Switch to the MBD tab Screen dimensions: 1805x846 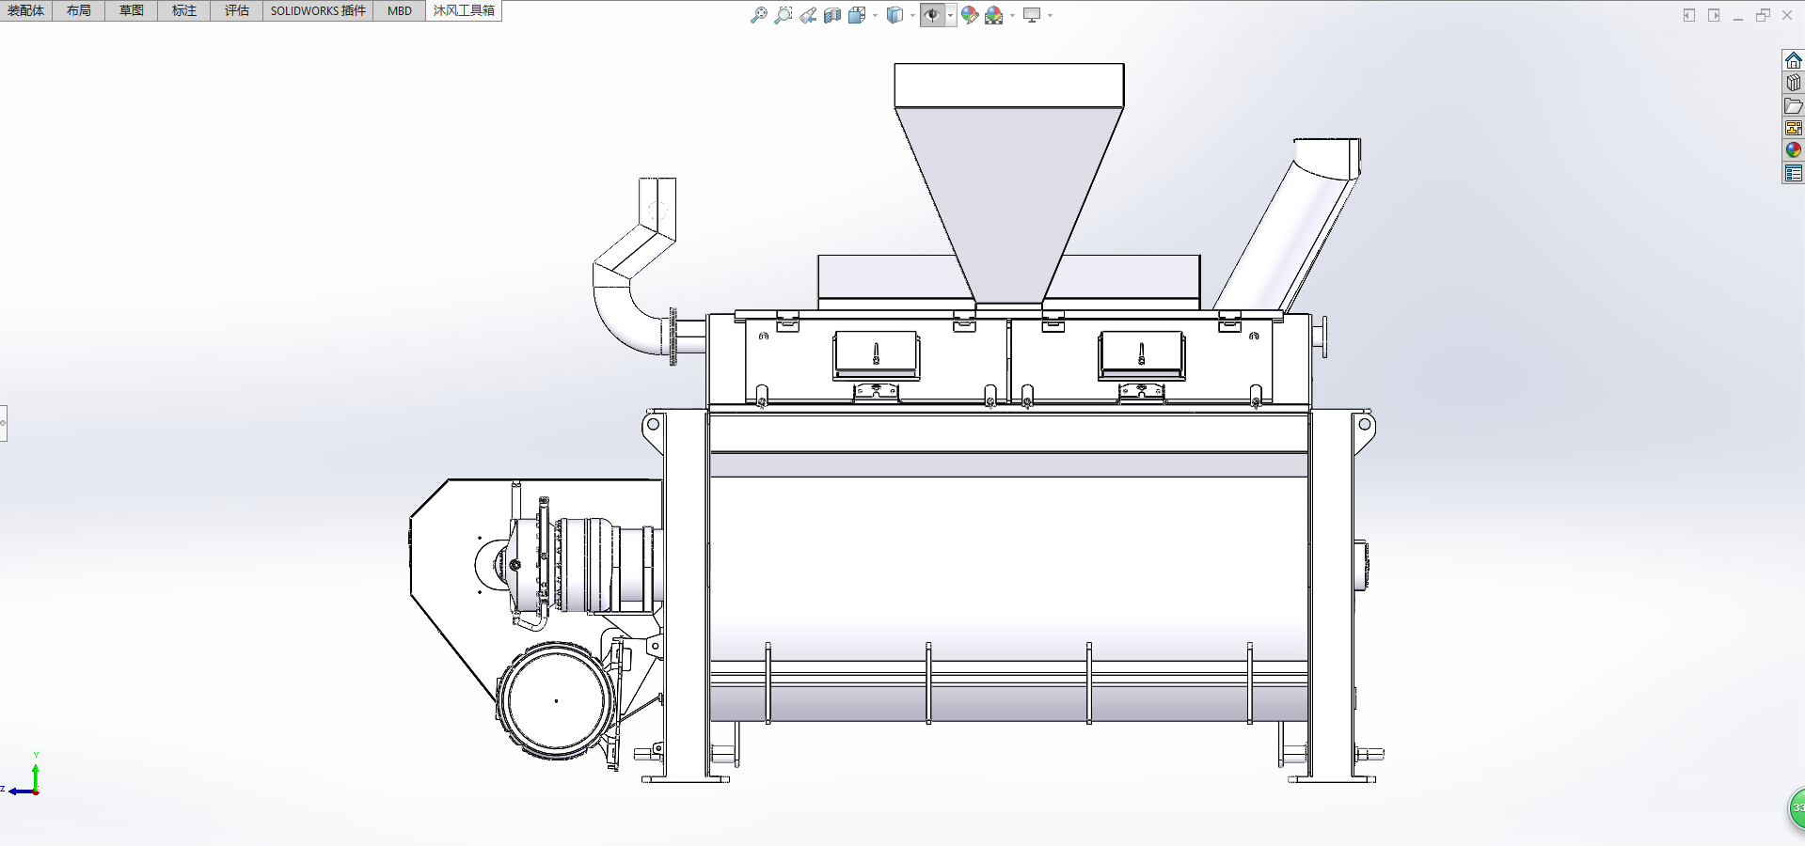tap(400, 10)
